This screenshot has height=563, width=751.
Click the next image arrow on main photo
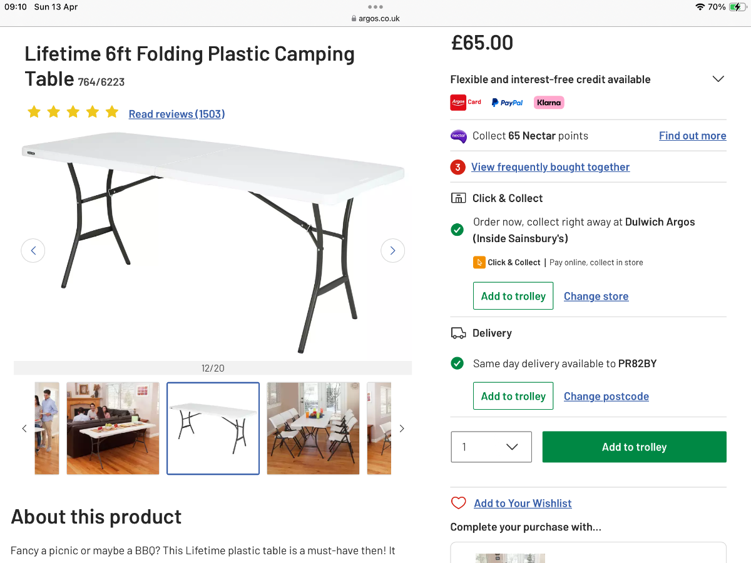click(392, 251)
